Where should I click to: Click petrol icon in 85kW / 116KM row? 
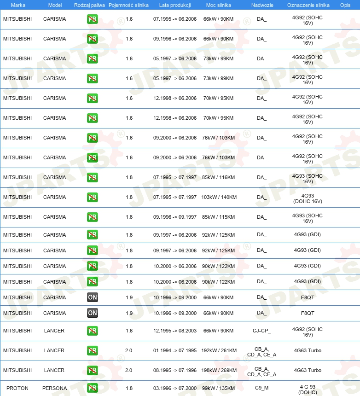[x=93, y=178]
